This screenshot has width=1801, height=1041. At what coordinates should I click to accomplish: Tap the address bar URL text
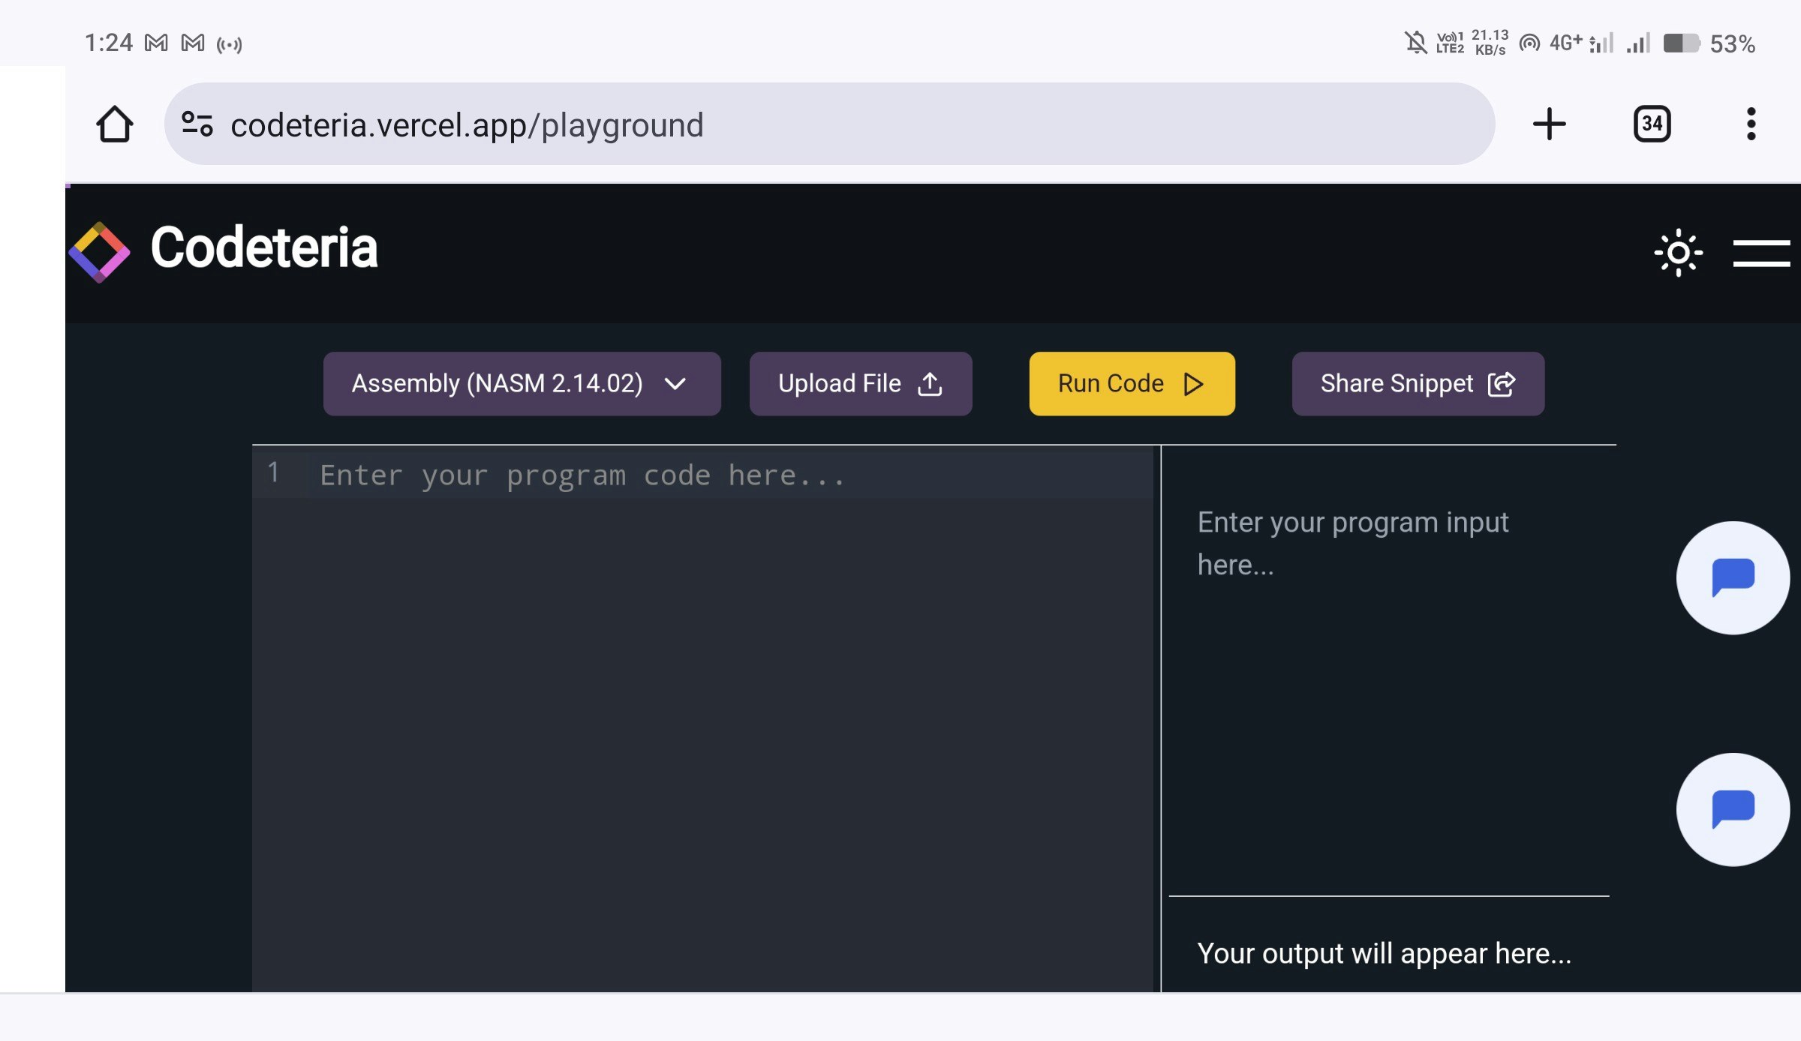[x=467, y=125]
